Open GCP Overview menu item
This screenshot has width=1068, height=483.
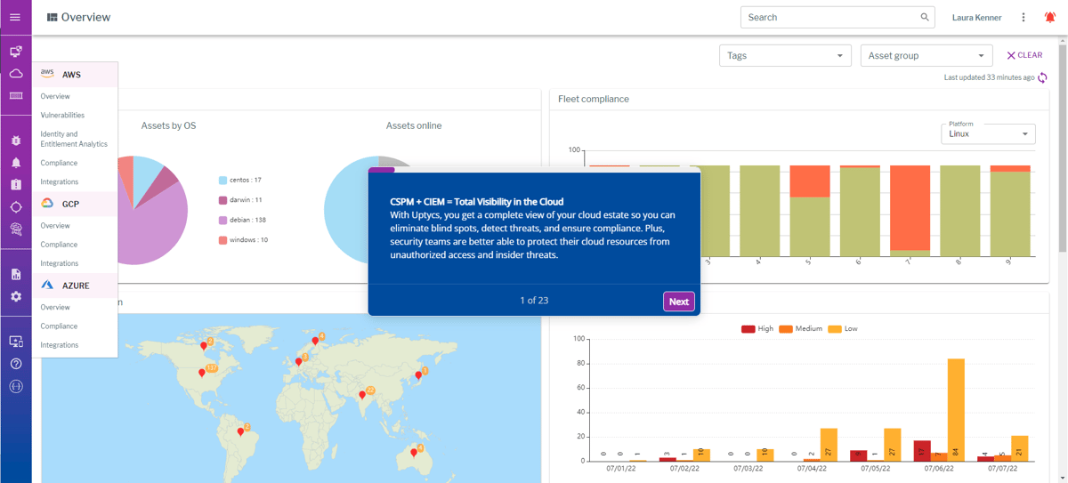[54, 226]
